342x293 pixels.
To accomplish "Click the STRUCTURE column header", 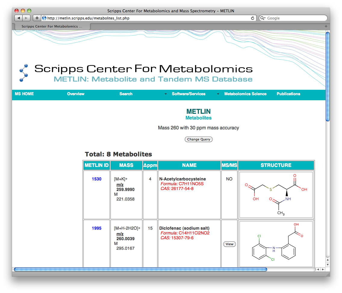I will click(276, 165).
